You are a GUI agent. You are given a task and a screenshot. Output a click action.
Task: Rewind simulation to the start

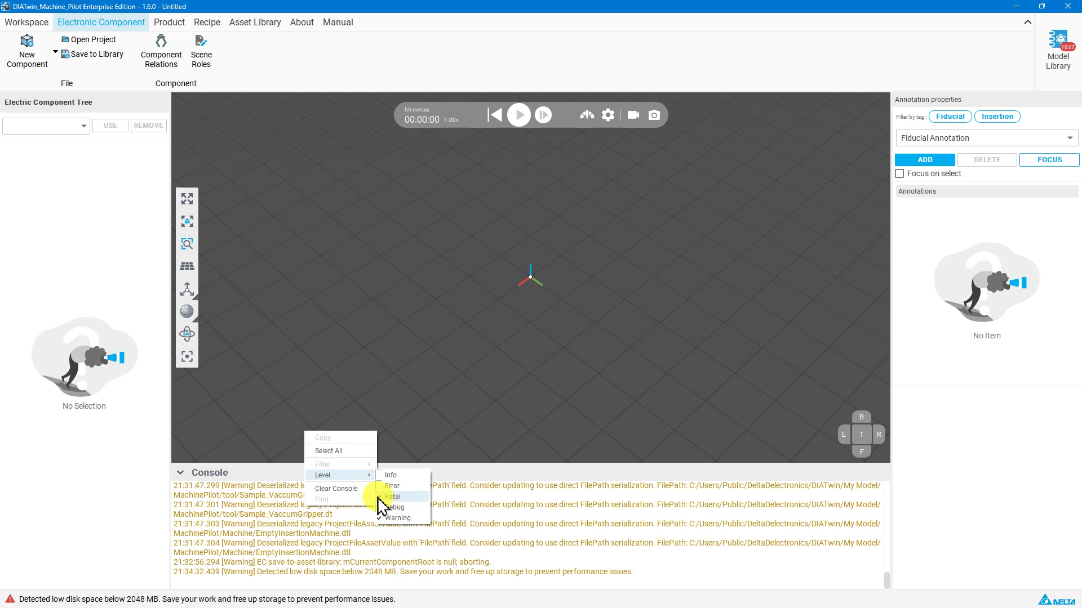click(494, 115)
